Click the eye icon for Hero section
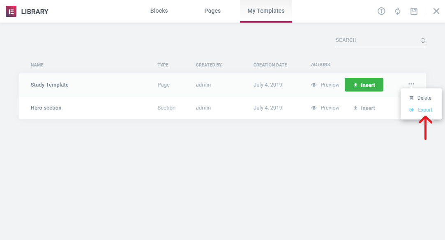445x240 pixels. click(314, 107)
